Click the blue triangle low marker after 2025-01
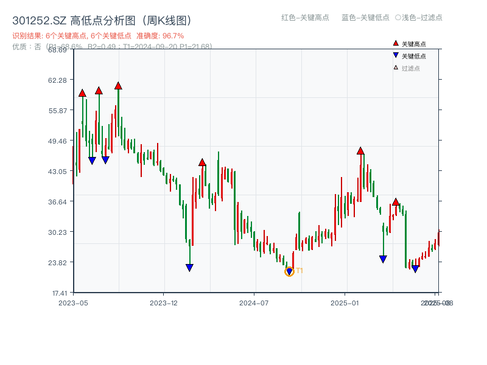The height and width of the screenshot is (365, 487). pyautogui.click(x=384, y=259)
